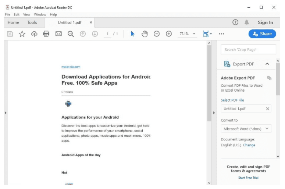
Task: Click the Android robot image in document
Action: (x=68, y=104)
